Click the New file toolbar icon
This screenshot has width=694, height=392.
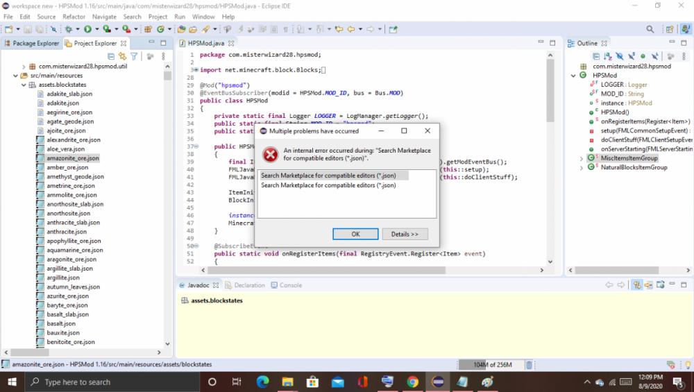pos(9,29)
